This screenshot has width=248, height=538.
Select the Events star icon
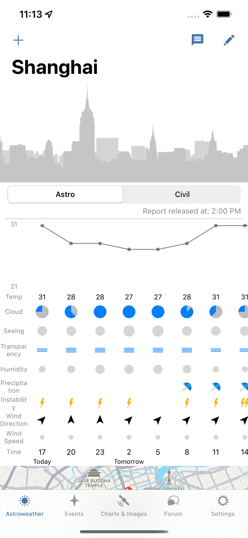pos(74,501)
